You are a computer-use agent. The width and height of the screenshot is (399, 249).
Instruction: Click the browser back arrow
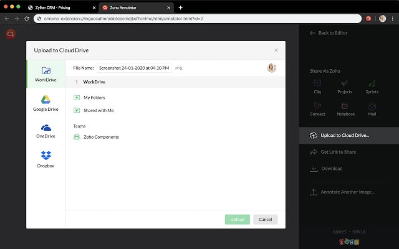[7, 19]
